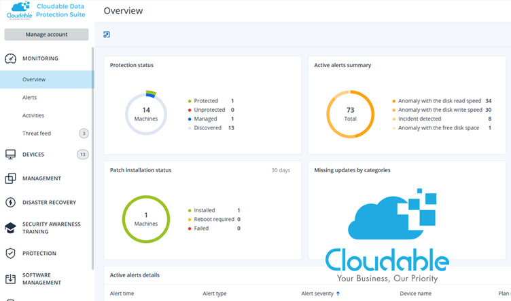The image size is (511, 301).
Task: Open the Devices badge showing 13
Action: pyautogui.click(x=83, y=155)
